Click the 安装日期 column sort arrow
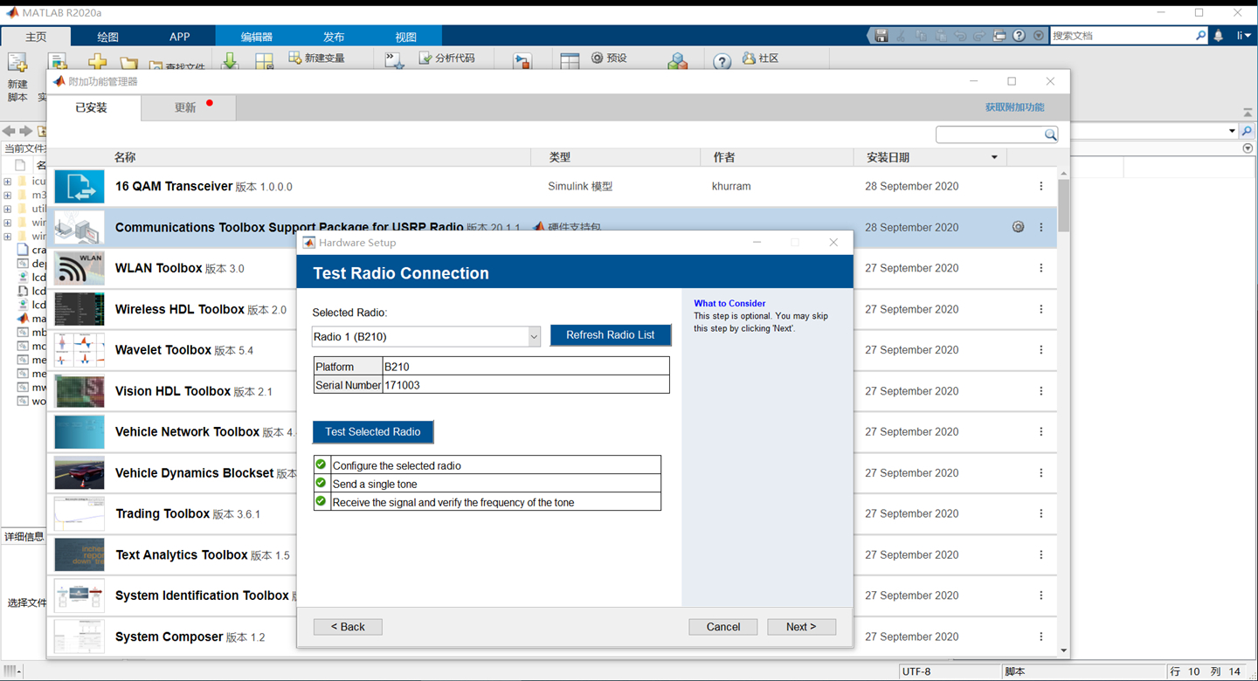This screenshot has width=1258, height=681. [994, 158]
